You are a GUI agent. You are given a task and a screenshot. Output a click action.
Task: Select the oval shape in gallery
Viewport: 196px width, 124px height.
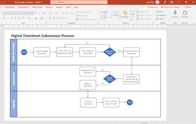117,12
